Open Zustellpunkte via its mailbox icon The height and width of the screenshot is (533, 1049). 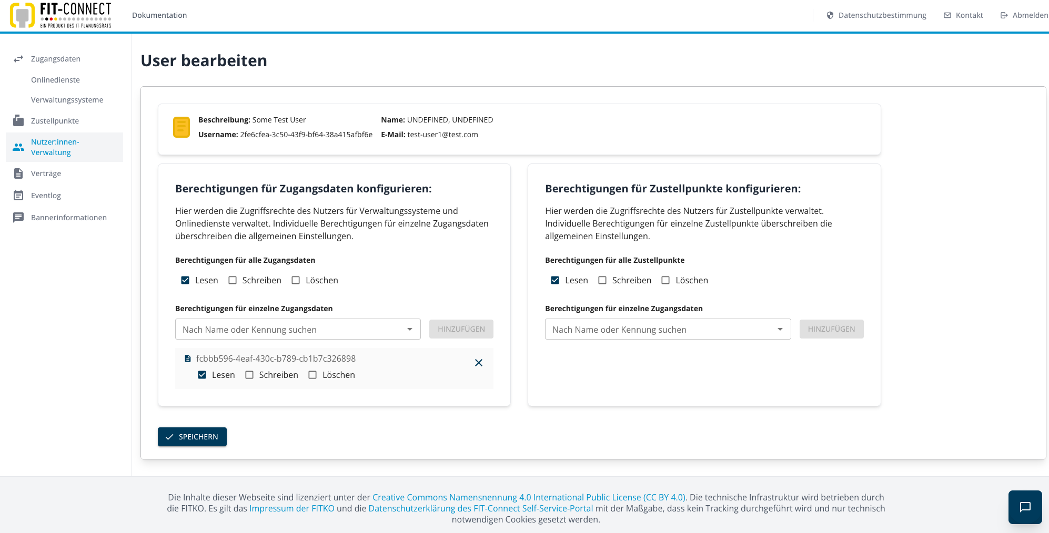[18, 120]
